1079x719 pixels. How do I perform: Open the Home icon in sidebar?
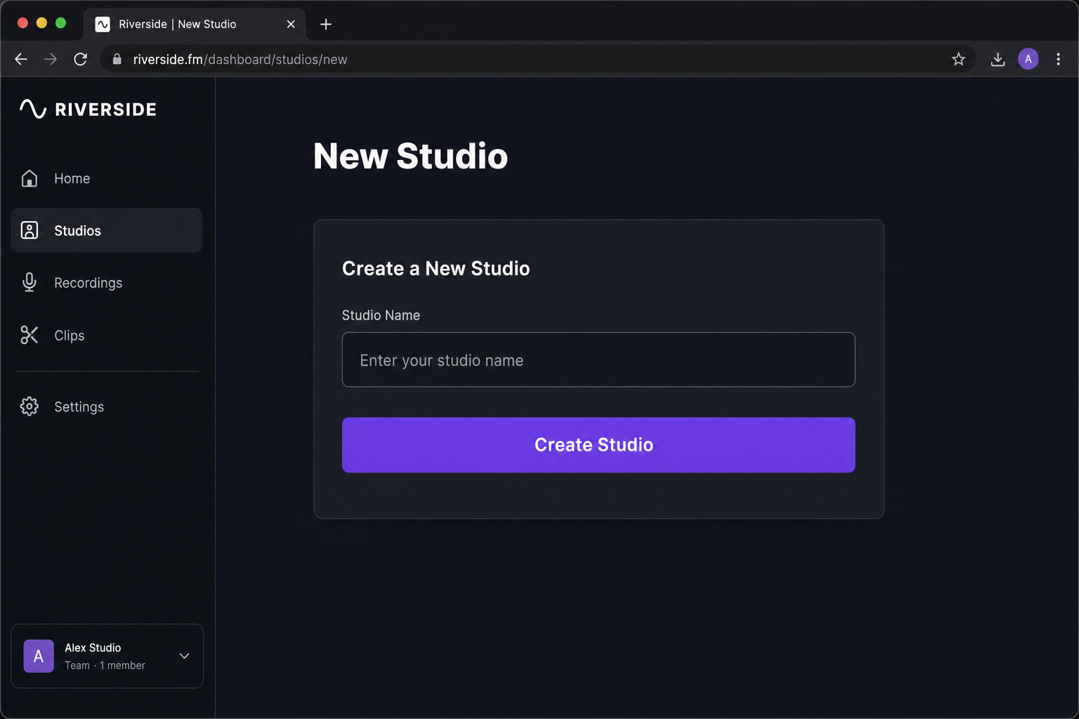pos(30,178)
